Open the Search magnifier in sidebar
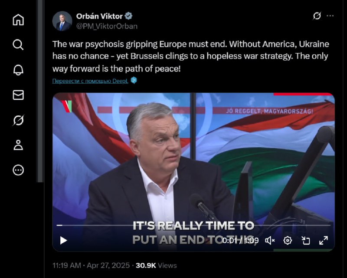347x278 pixels. point(18,45)
